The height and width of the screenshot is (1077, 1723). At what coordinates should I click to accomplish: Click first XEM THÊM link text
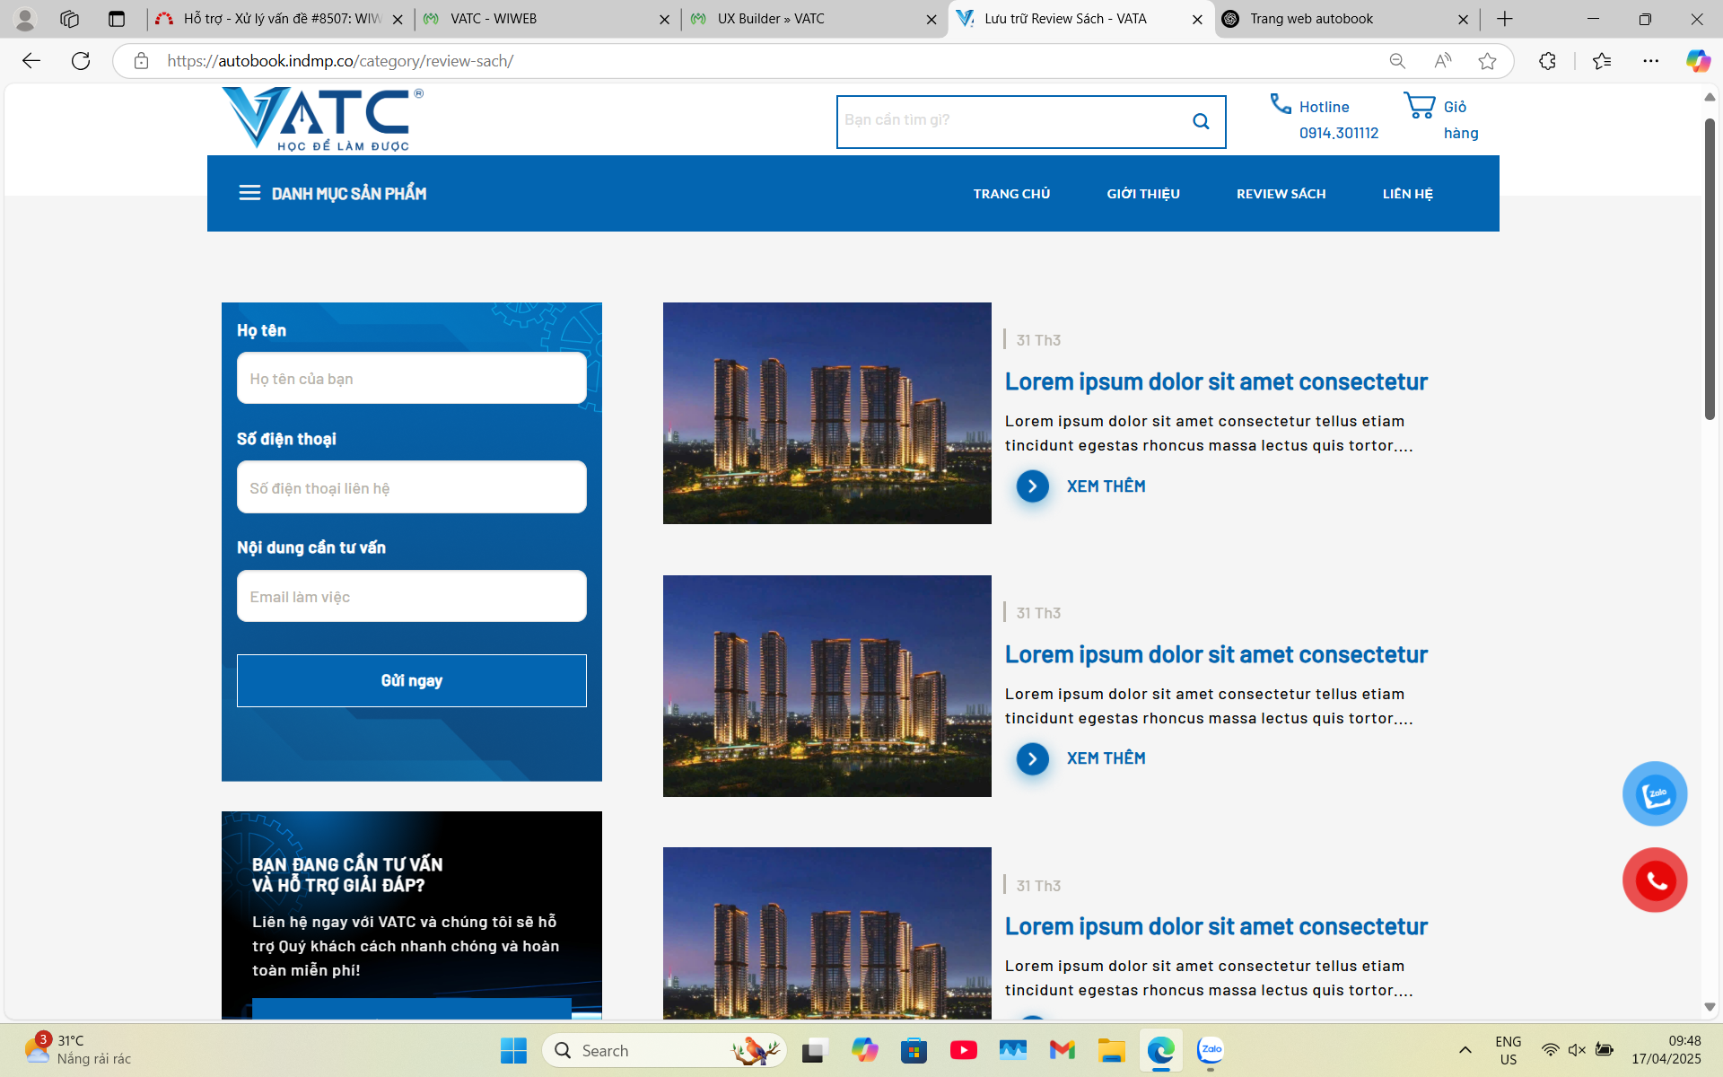point(1106,486)
